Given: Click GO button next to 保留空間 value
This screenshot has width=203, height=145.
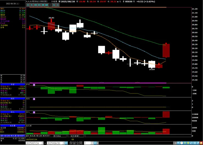Looking at the screenshot, I should pyautogui.click(x=95, y=143).
